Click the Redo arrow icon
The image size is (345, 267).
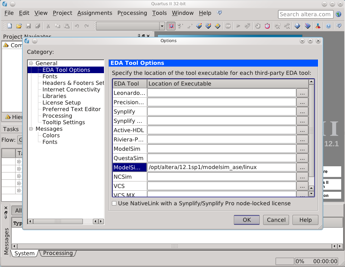pos(86,26)
